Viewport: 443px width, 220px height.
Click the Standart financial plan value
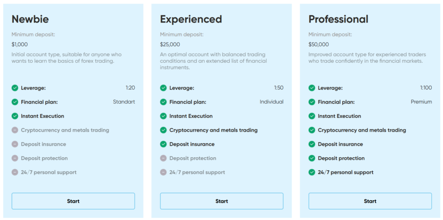(x=124, y=102)
